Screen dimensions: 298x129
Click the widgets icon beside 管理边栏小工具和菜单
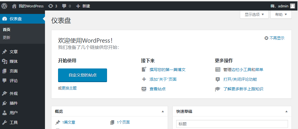(x=218, y=69)
